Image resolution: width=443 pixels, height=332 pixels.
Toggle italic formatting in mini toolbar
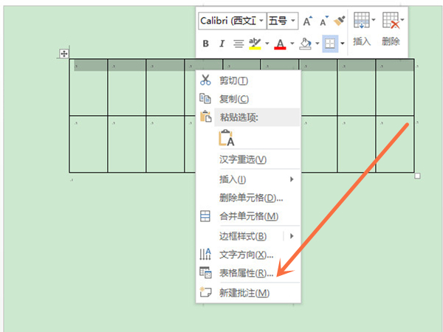(221, 44)
